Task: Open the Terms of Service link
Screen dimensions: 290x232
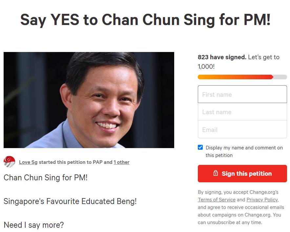Action: point(217,199)
